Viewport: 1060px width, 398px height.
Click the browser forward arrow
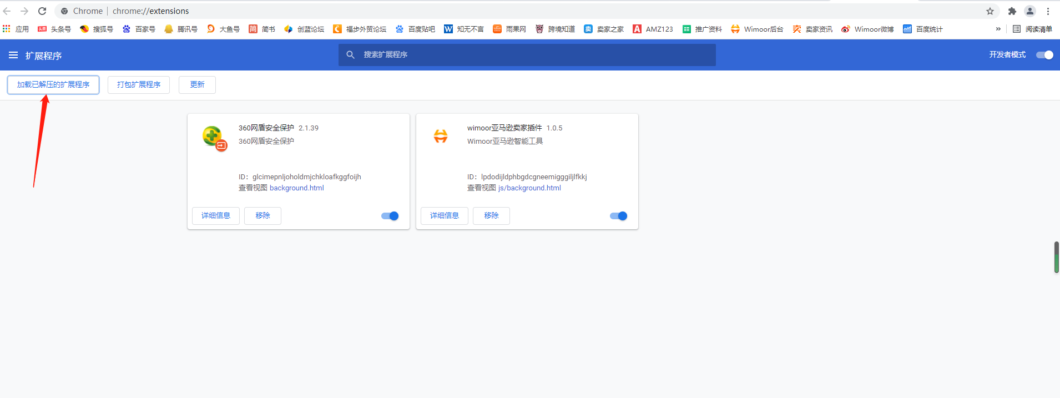click(24, 11)
